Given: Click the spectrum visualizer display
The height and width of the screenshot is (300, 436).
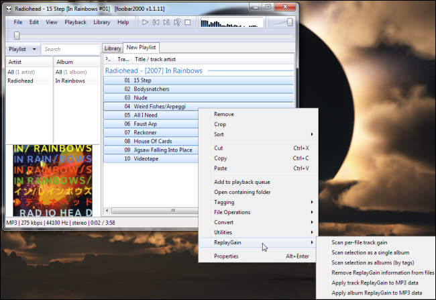Looking at the screenshot, I should (231, 23).
